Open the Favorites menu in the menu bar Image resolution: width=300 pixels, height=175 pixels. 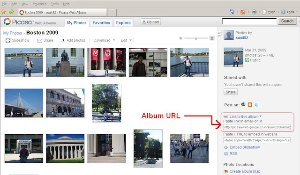click(x=39, y=4)
